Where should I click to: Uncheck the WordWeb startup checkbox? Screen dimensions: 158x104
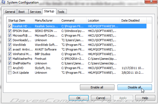click(10, 45)
